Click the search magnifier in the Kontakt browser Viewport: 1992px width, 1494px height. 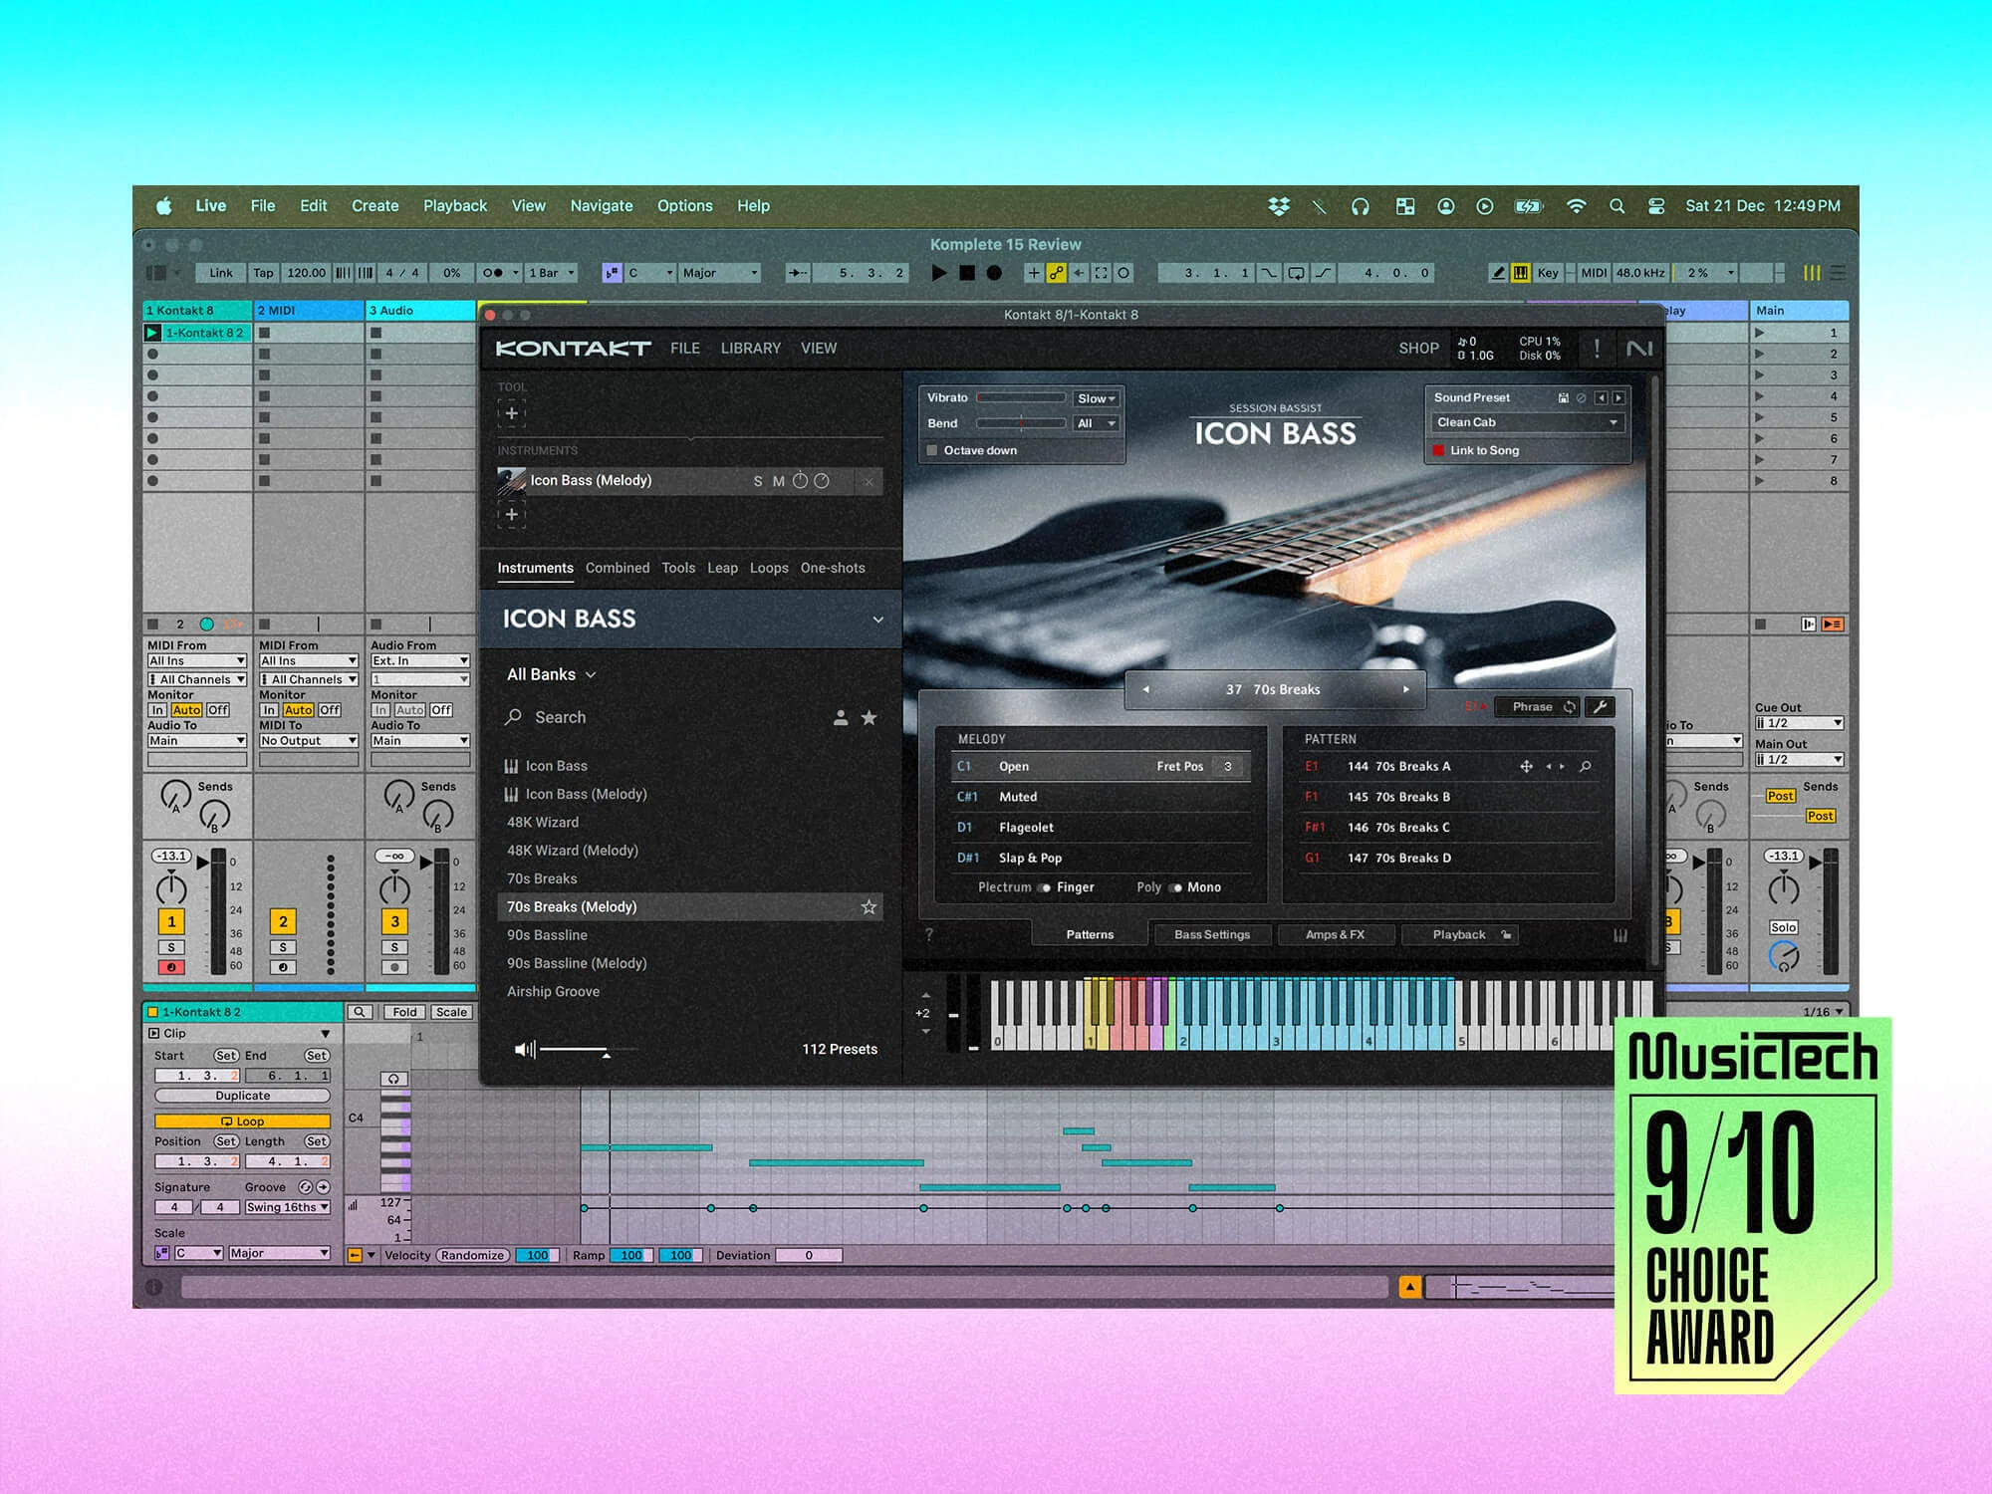514,717
